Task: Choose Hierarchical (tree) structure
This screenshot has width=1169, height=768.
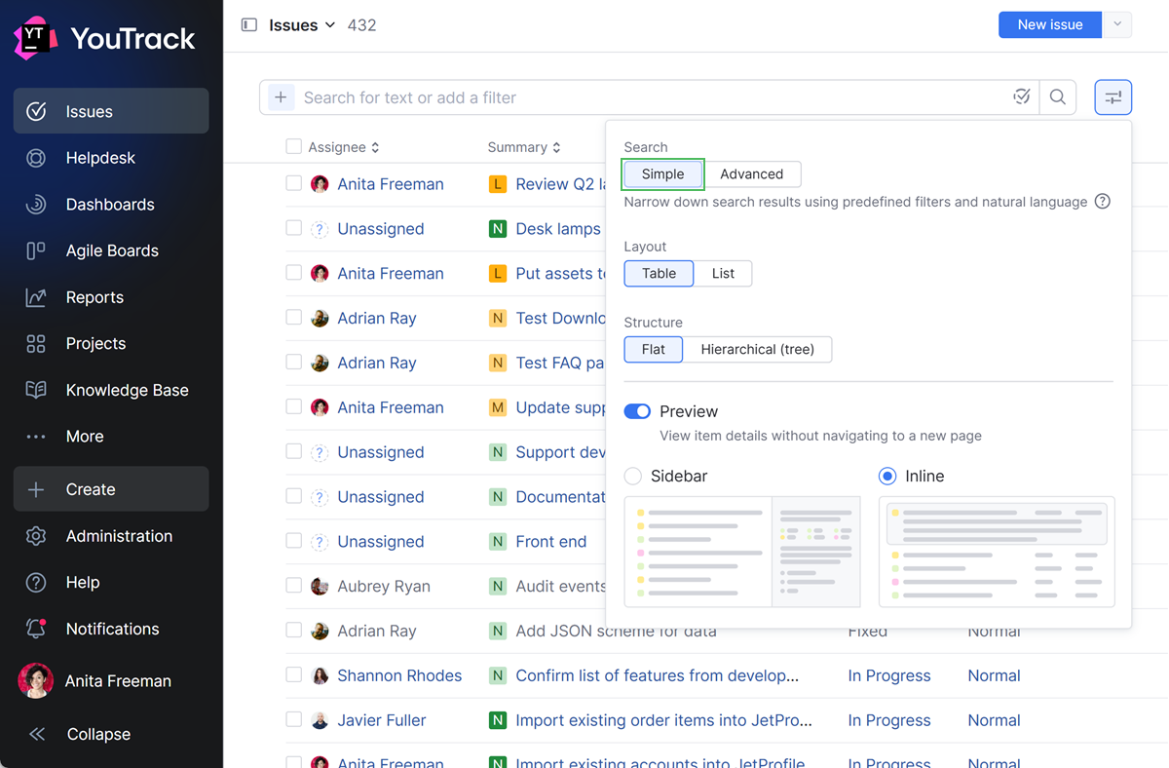Action: click(x=758, y=350)
